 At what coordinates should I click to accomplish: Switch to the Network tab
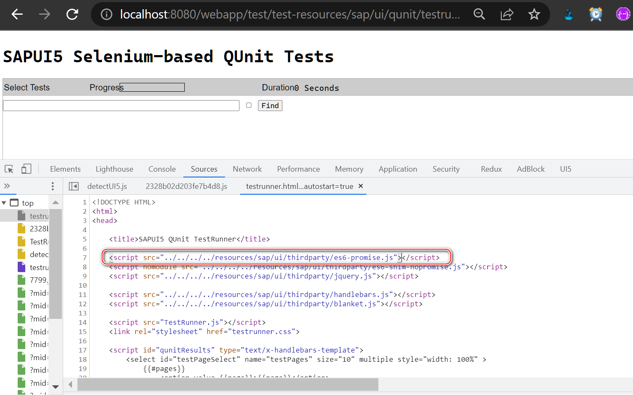tap(247, 169)
